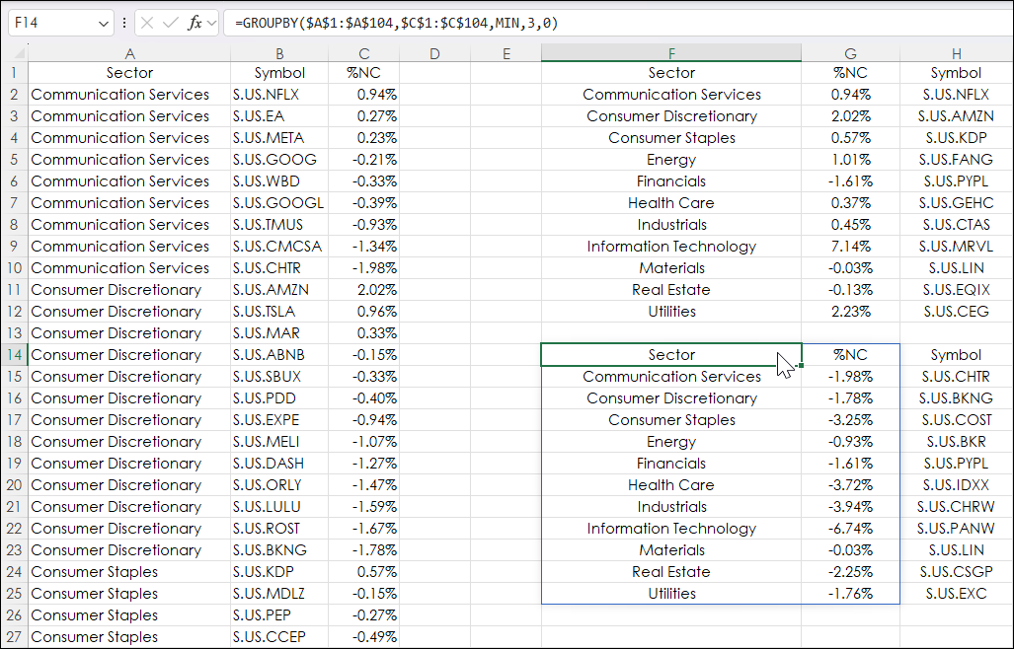Click the Cancel X icon in formula bar

pos(146,22)
